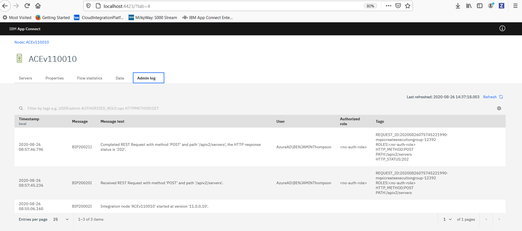Open the Node: ACEv110010 breadcrumb link

pos(32,42)
